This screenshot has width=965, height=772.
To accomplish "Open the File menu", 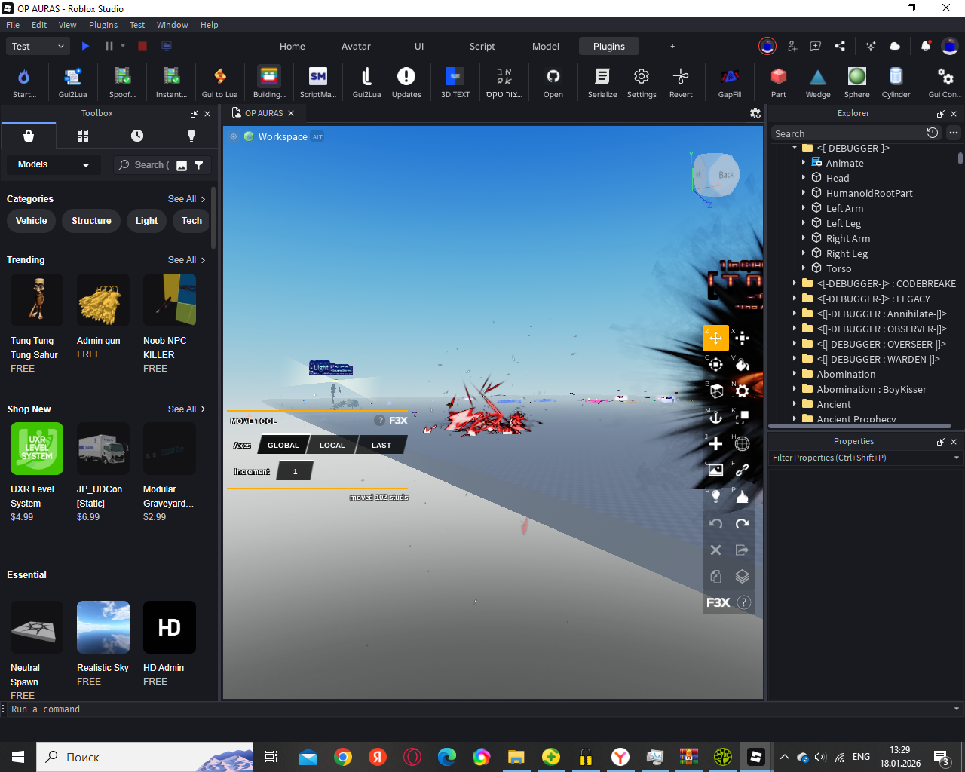I will point(13,25).
